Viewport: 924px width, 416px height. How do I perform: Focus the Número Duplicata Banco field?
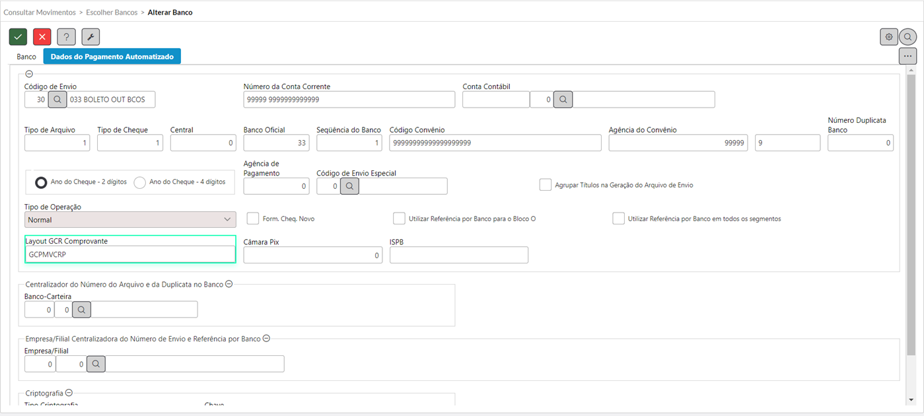point(861,143)
